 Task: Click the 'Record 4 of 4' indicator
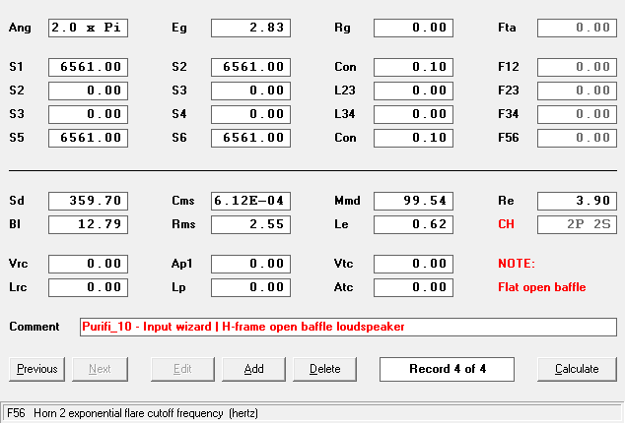point(447,369)
